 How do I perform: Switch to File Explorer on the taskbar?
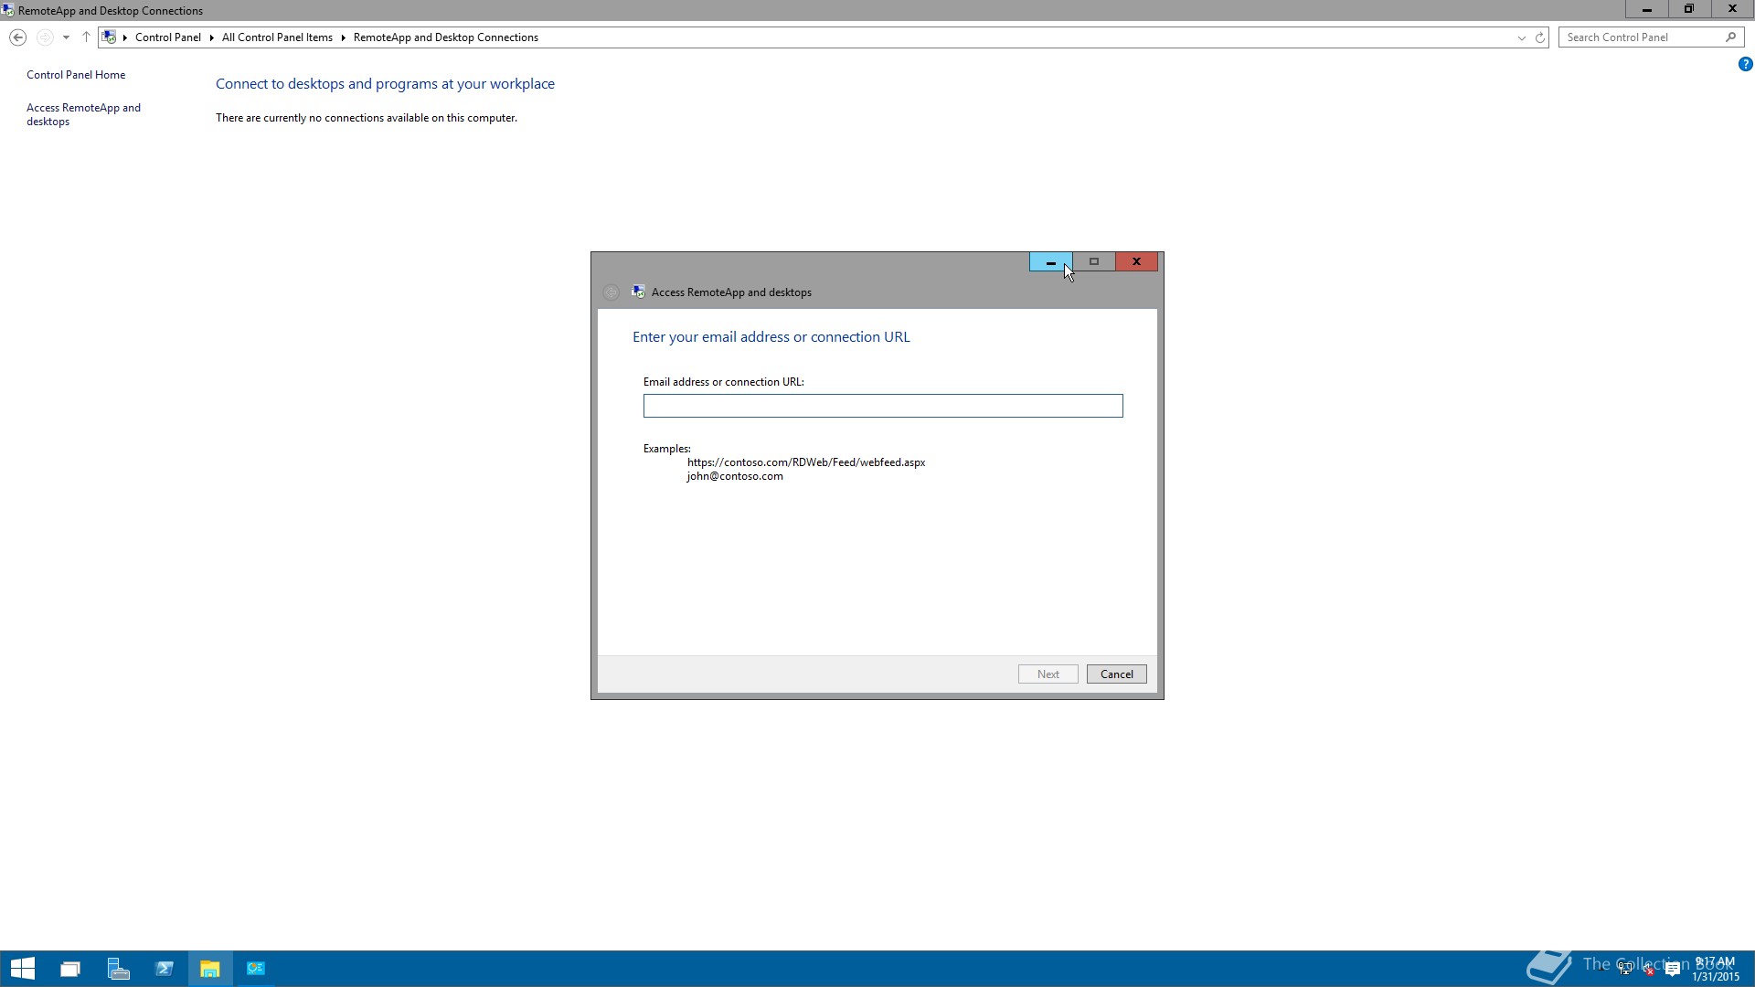pyautogui.click(x=210, y=969)
